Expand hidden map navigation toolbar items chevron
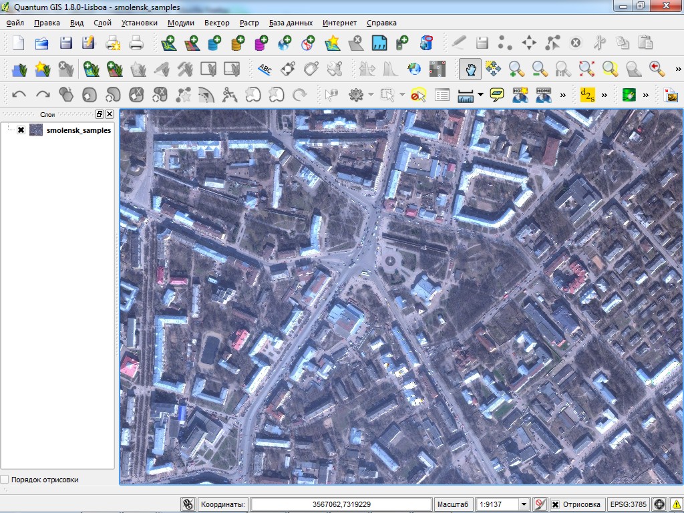Screen dimensions: 684x513 click(678, 69)
